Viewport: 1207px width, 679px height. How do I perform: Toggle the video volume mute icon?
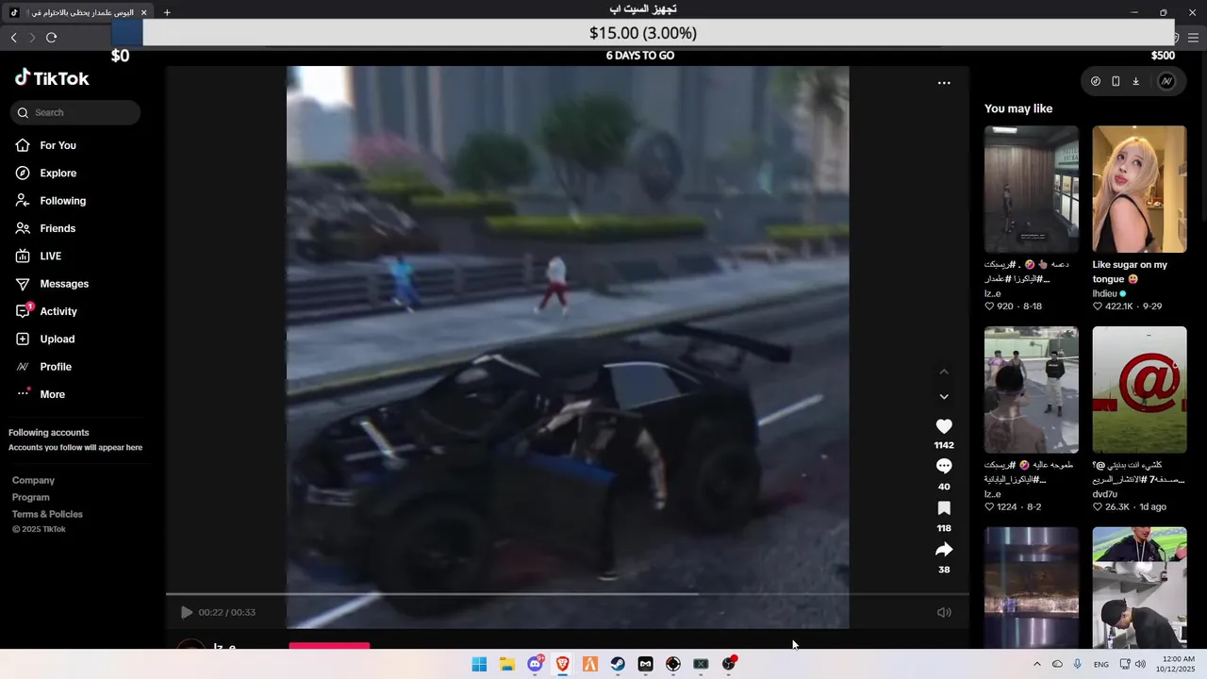pos(944,612)
